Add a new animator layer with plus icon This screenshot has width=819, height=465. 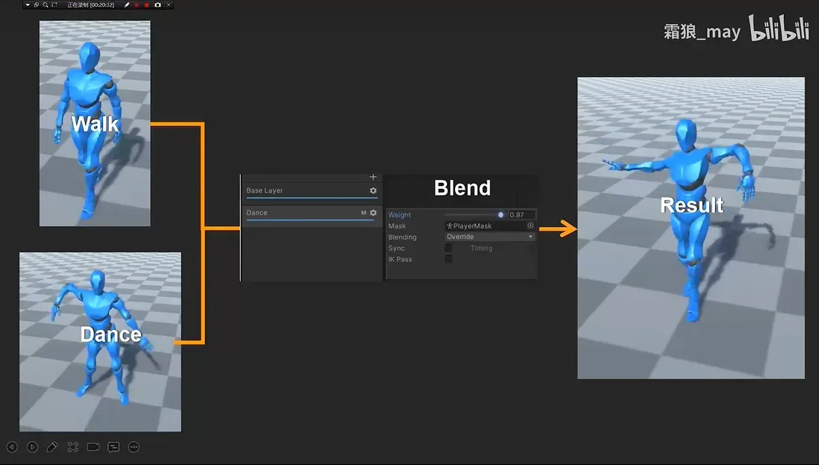pos(374,177)
